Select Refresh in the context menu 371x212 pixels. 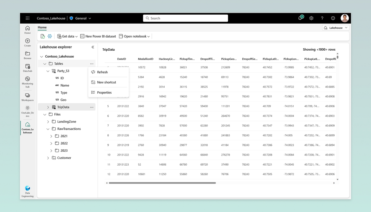[x=109, y=72]
